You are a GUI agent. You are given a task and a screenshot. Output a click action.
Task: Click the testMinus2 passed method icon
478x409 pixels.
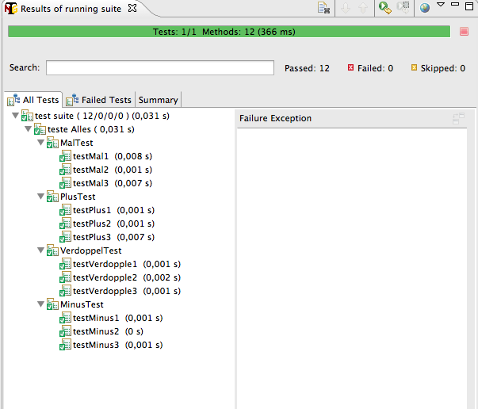click(x=65, y=331)
